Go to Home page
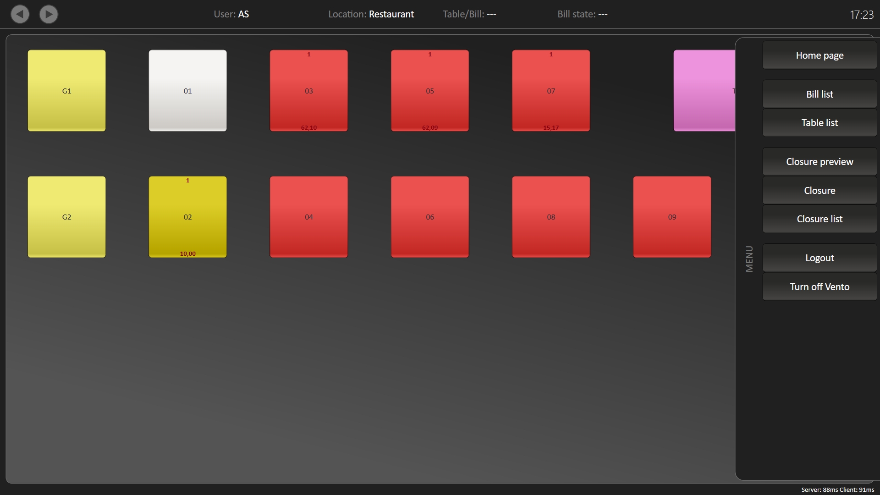This screenshot has height=495, width=880. [819, 55]
